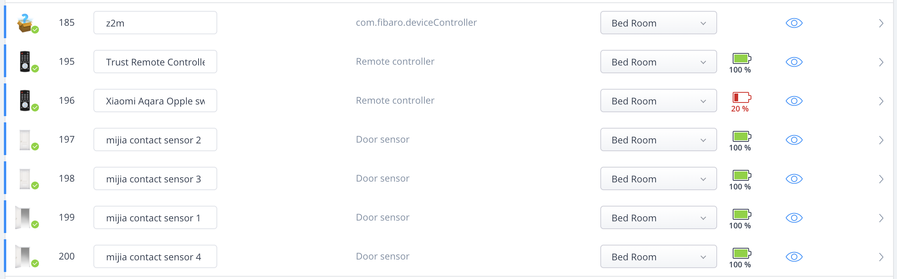
Task: Expand details arrow for mijia contact sensor 3
Action: pos(881,179)
